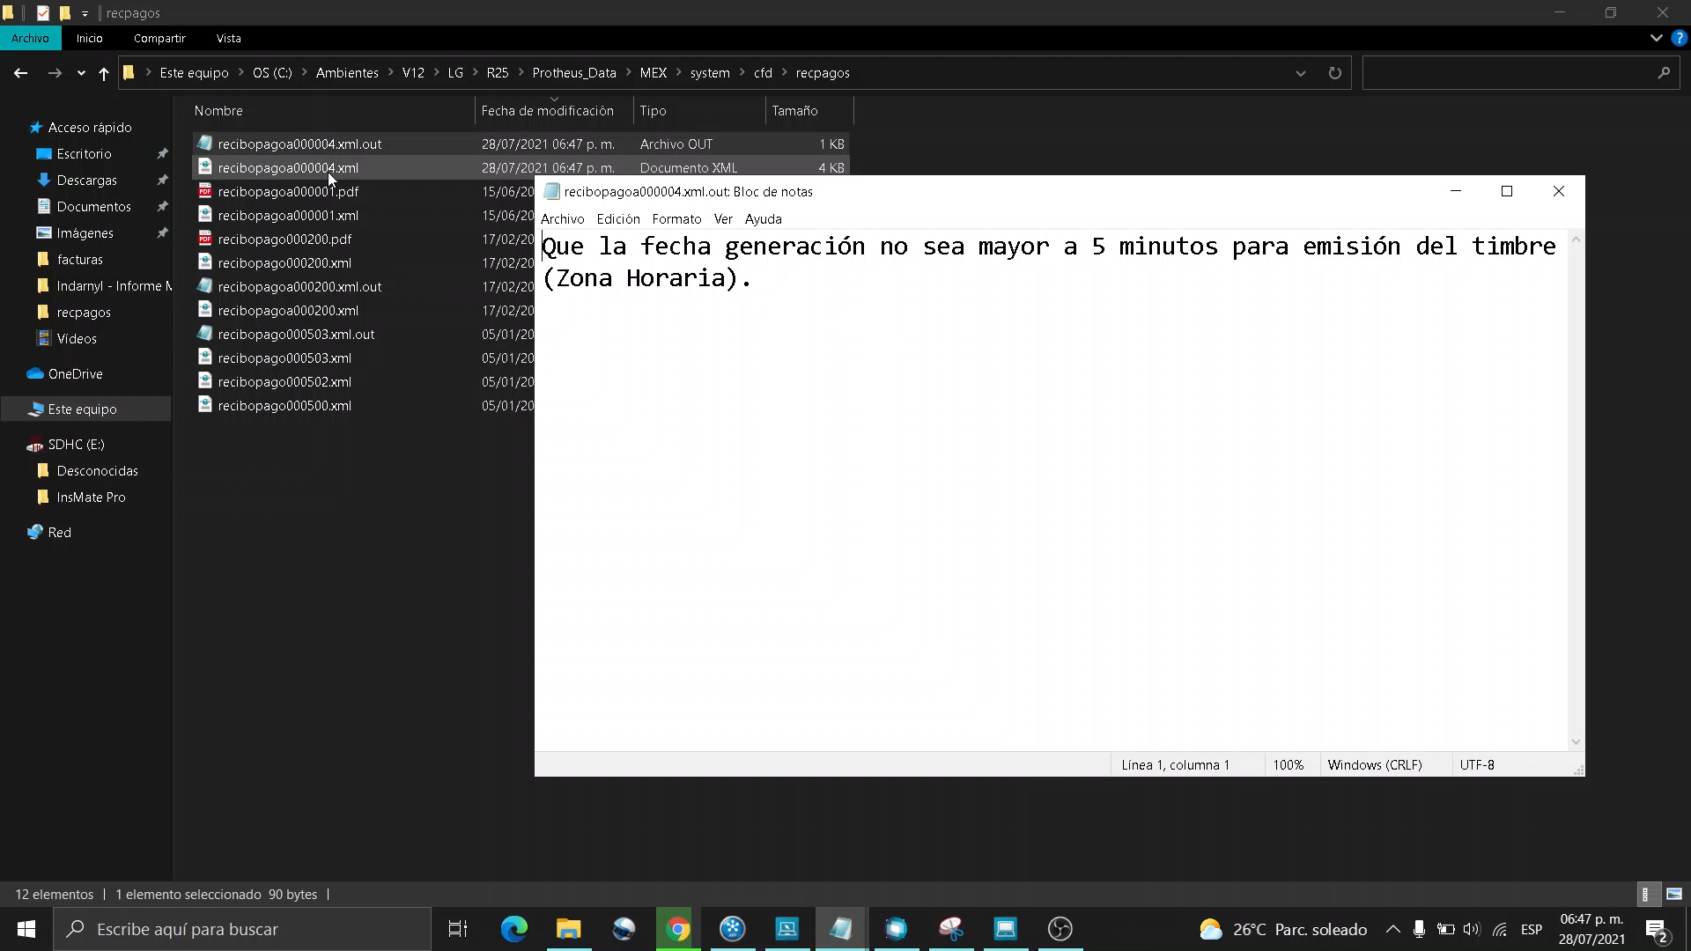Open Notepad Ver menu

click(x=723, y=219)
